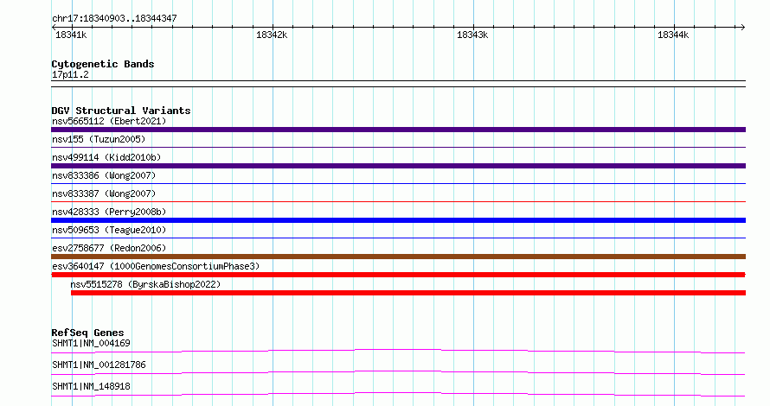Click the 18341k ruler tick label

(x=71, y=35)
